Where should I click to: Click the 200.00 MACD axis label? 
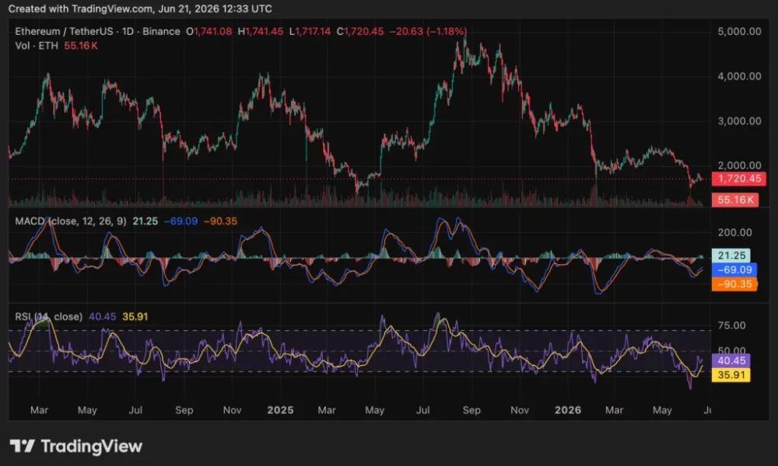(x=735, y=232)
